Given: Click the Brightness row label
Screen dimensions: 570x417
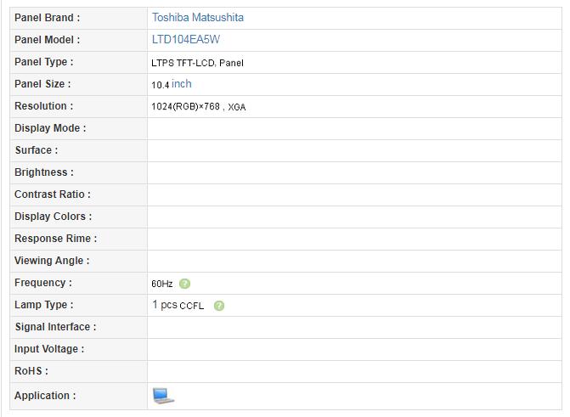Looking at the screenshot, I should [44, 172].
